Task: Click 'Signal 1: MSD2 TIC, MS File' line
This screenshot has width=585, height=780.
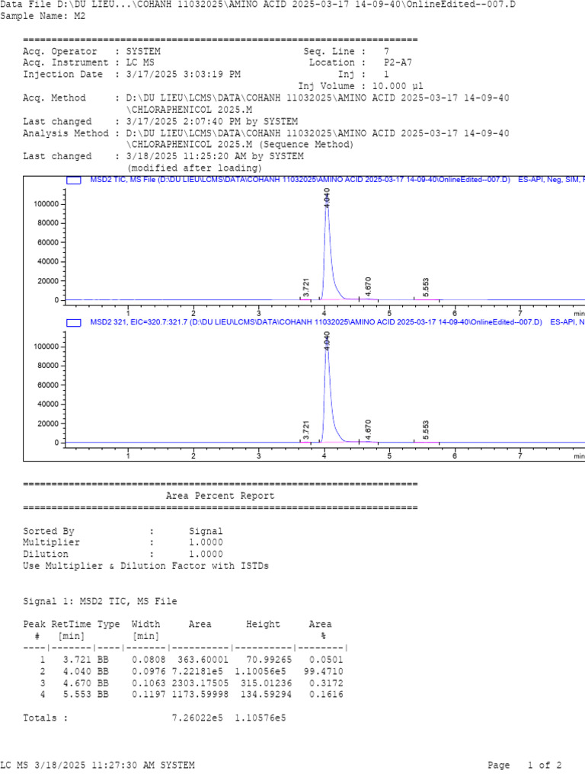Action: coord(100,602)
